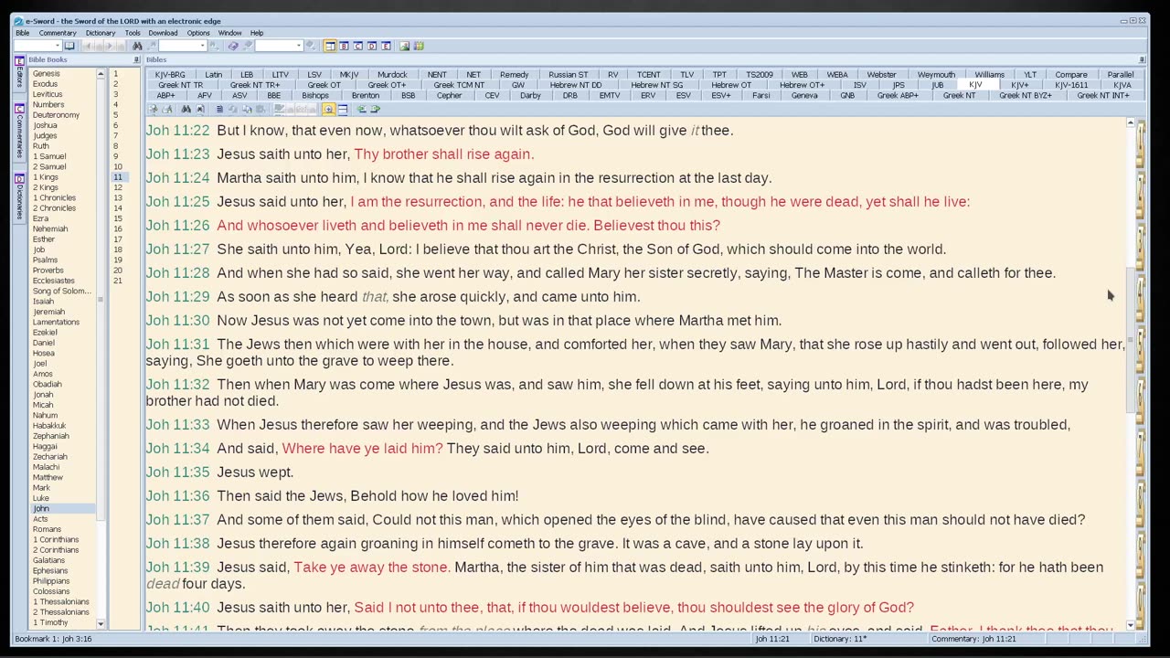Viewport: 1170px width, 658px height.
Task: Click the open-book icon in top toolbar
Action: click(69, 46)
